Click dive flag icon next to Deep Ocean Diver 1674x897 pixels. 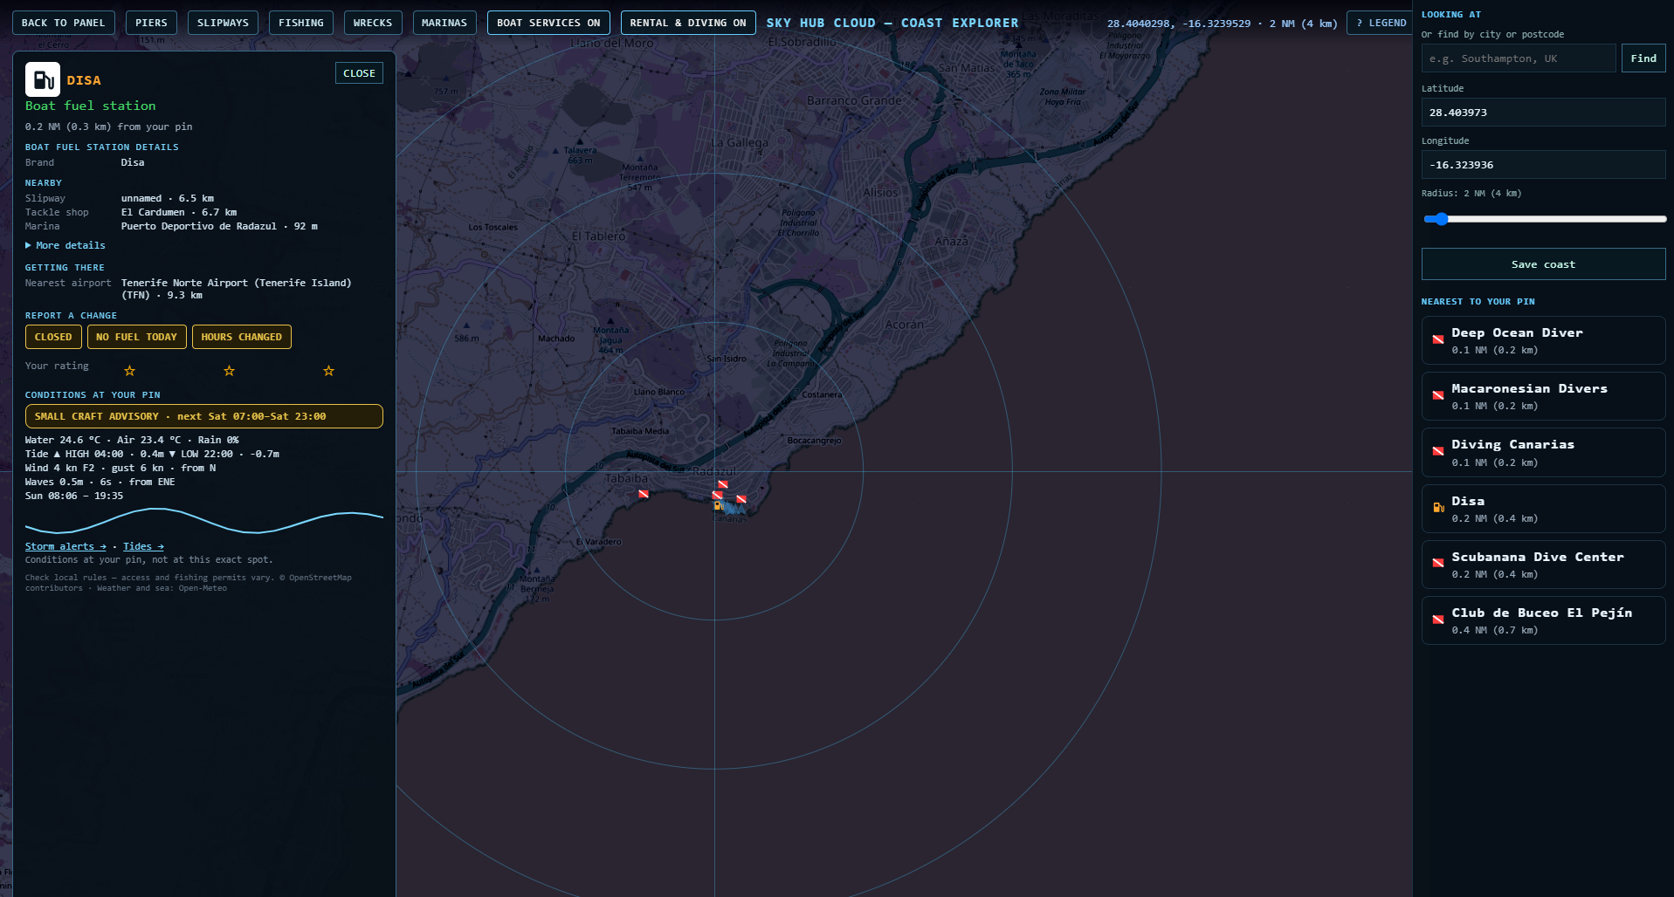tap(1437, 339)
